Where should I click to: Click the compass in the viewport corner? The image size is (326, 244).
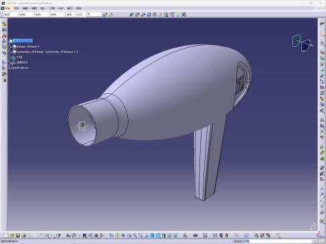303,43
